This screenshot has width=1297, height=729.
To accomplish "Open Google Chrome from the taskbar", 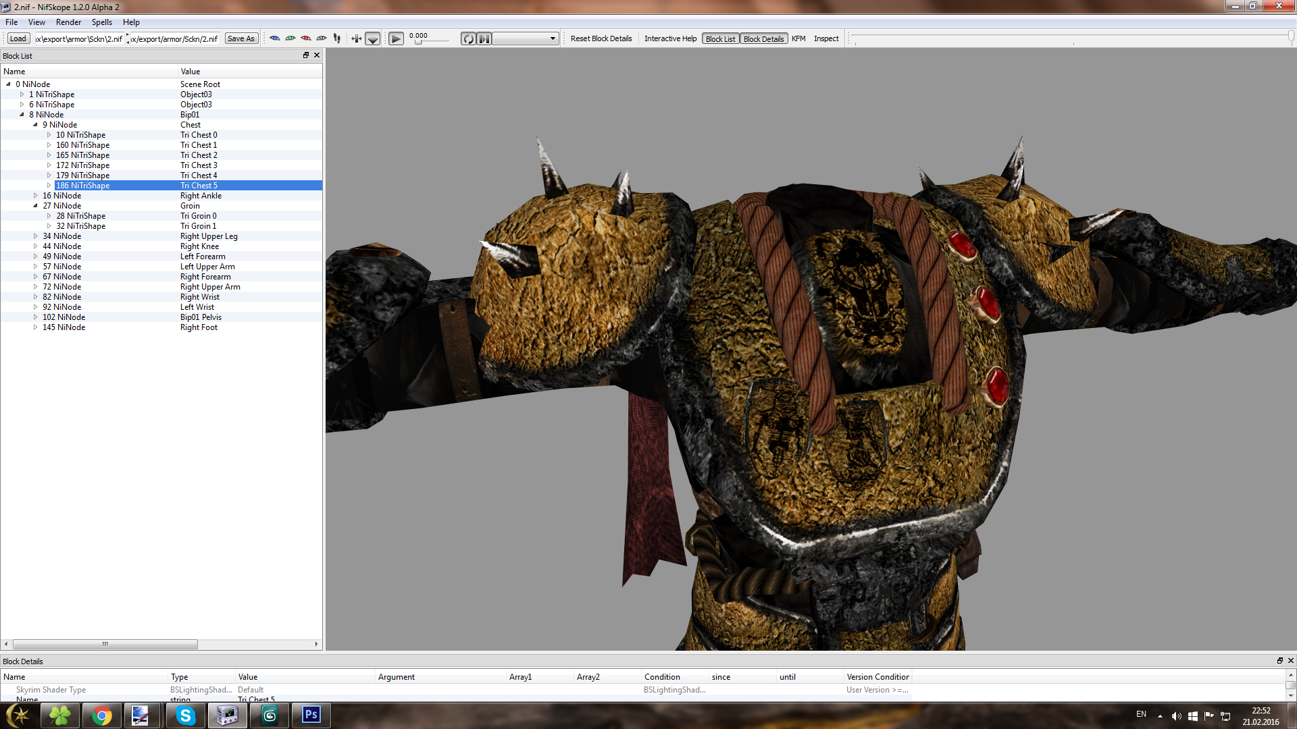I will coord(102,715).
